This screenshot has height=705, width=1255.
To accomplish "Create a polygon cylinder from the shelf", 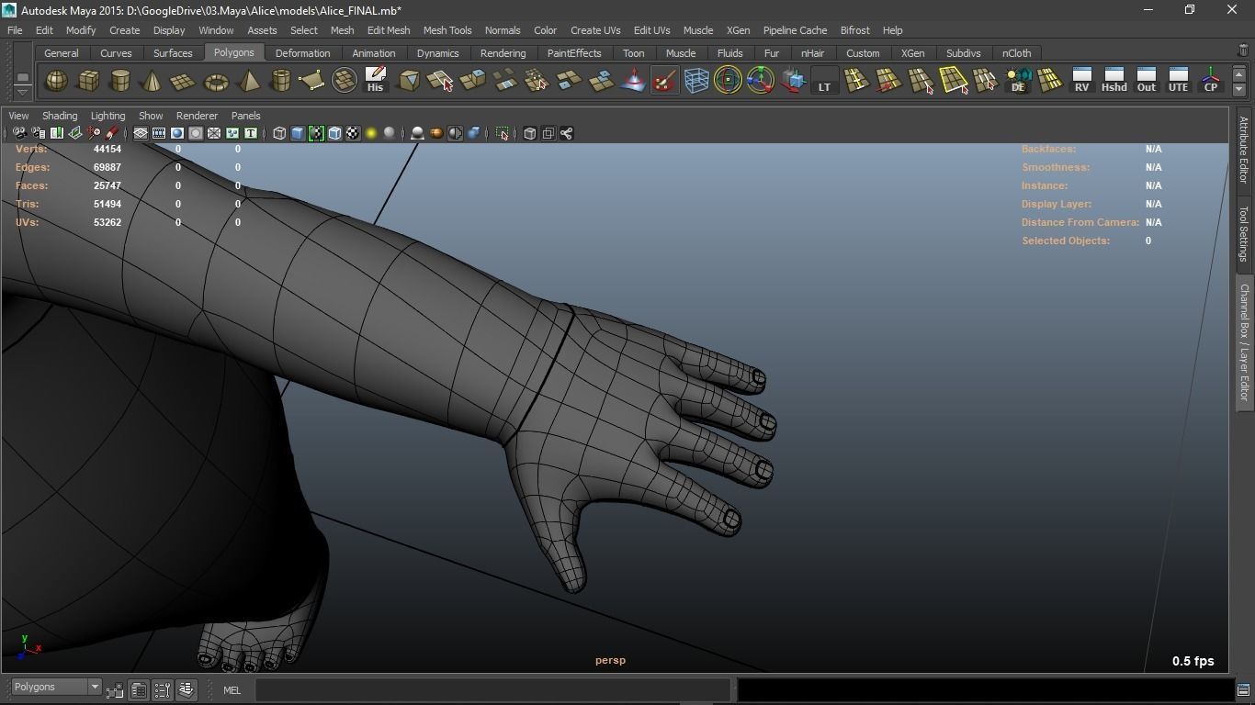I will [x=120, y=81].
